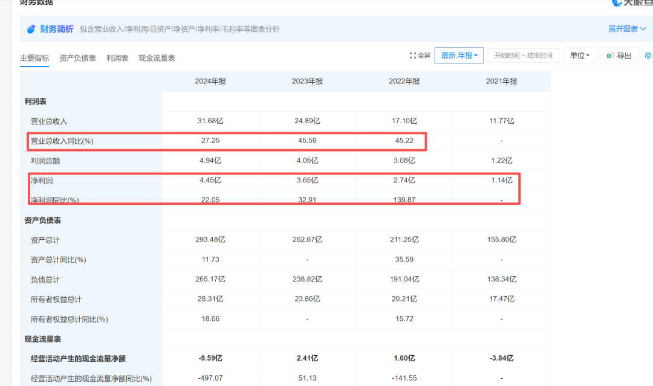Click the 负债总计 row label

point(45,280)
